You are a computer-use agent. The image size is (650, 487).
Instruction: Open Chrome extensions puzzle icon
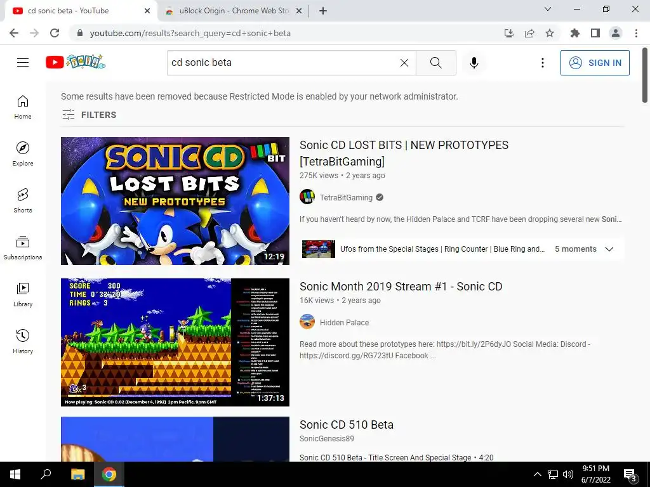(574, 33)
